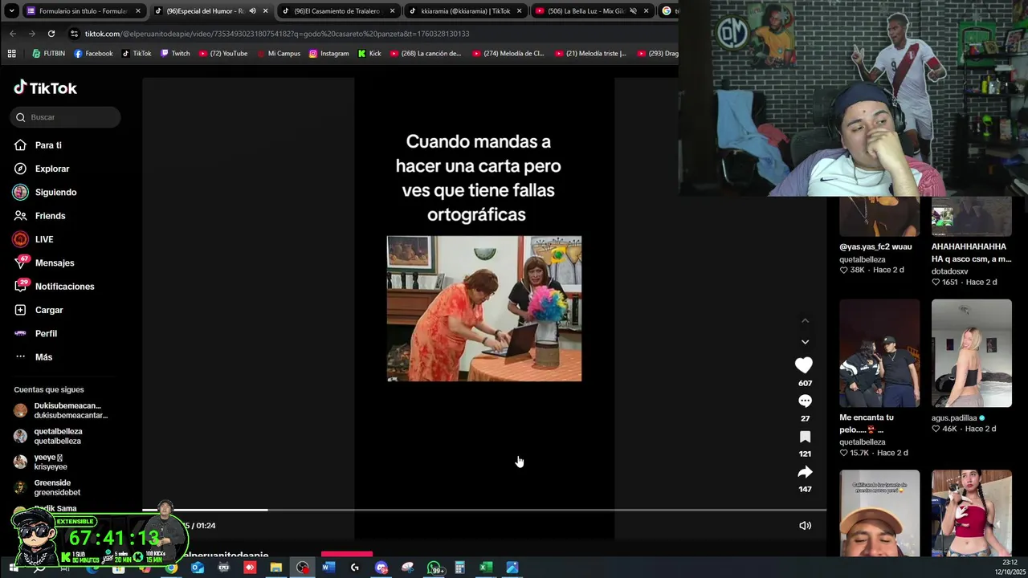The height and width of the screenshot is (578, 1028).
Task: Unmute the La Bella Luz tab
Action: (x=633, y=11)
